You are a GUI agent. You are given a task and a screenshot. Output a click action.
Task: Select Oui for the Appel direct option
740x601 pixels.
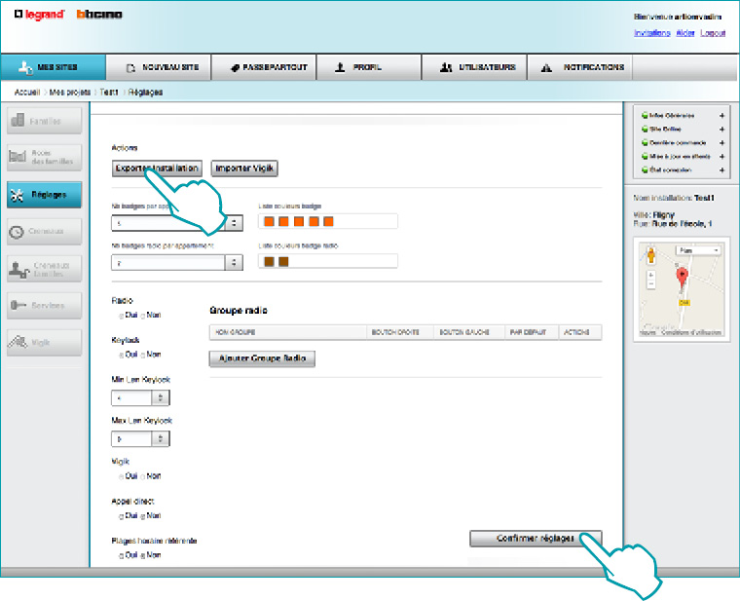[121, 515]
